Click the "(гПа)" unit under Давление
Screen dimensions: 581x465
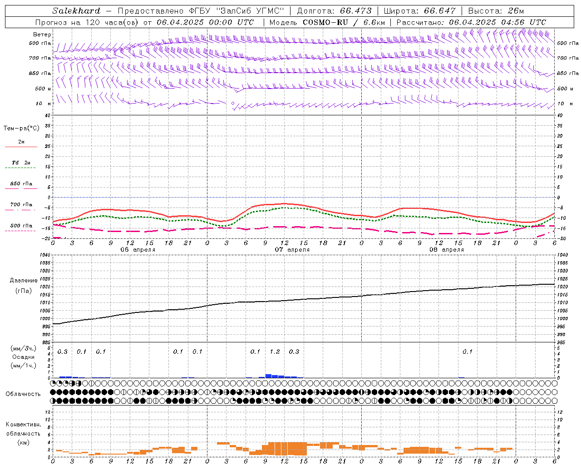click(24, 291)
